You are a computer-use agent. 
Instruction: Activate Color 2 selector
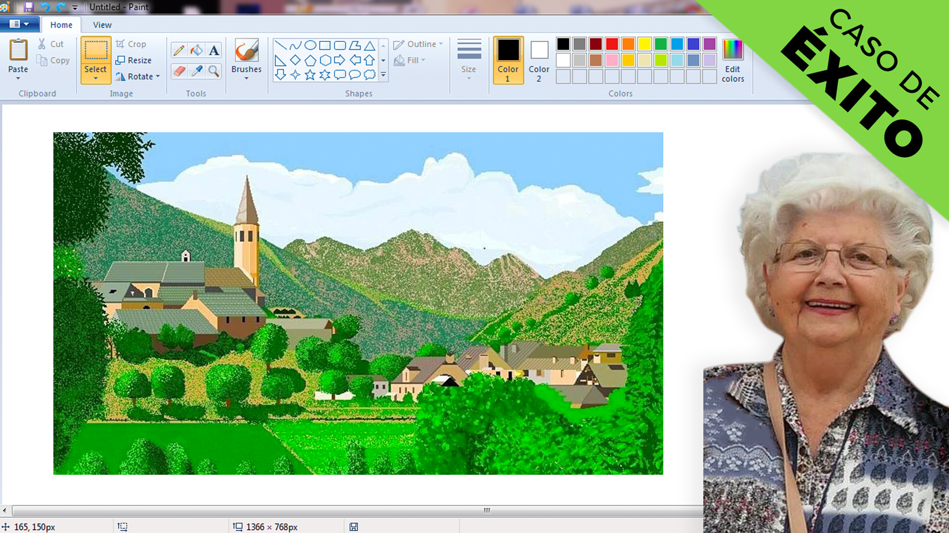pos(539,60)
